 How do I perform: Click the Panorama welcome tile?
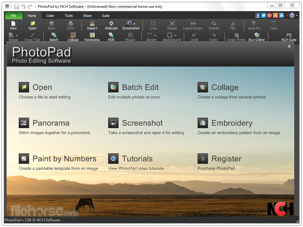tap(54, 126)
